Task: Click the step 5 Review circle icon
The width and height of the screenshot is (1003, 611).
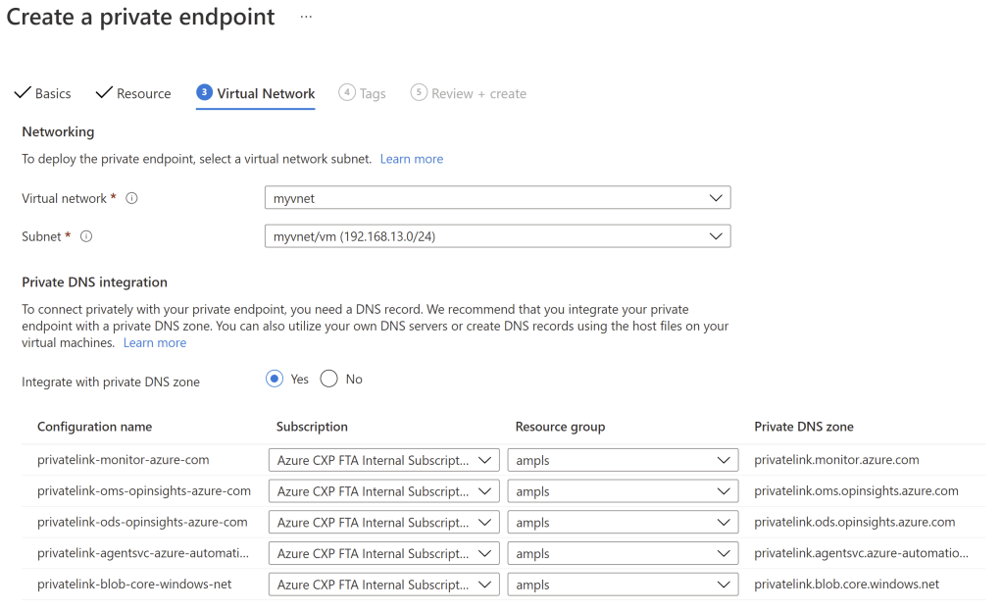Action: 419,92
